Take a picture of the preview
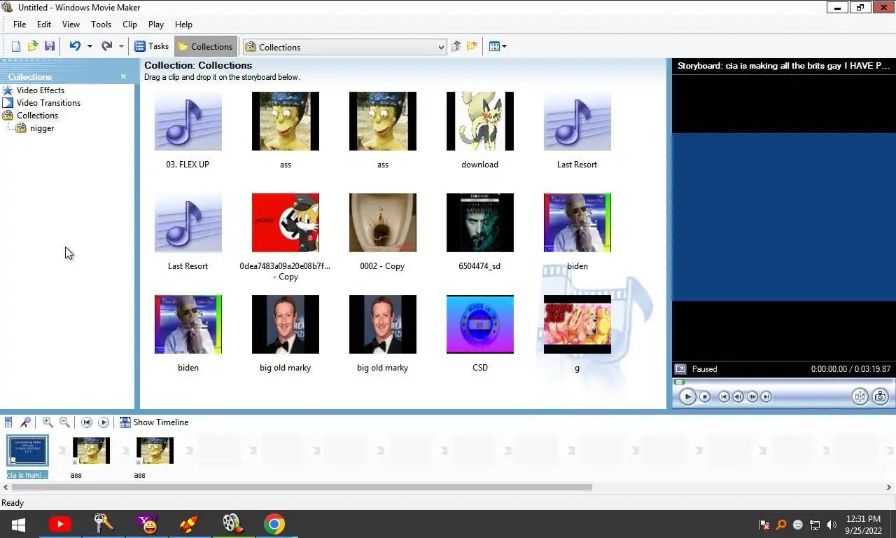 [x=880, y=396]
